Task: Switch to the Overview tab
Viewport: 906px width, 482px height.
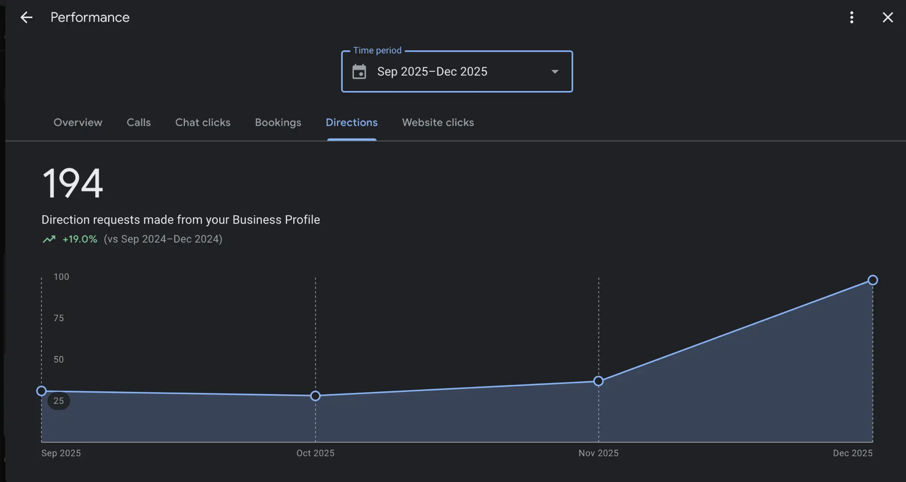Action: pyautogui.click(x=78, y=122)
